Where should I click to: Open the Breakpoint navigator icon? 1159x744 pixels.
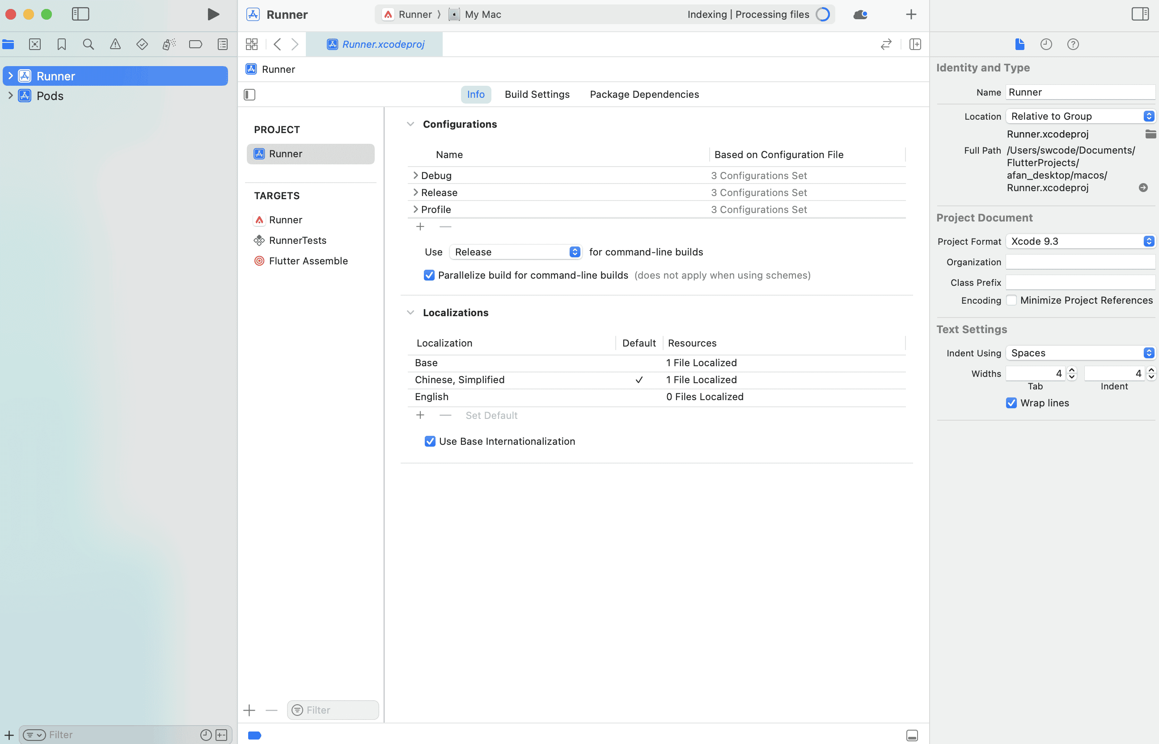click(195, 45)
